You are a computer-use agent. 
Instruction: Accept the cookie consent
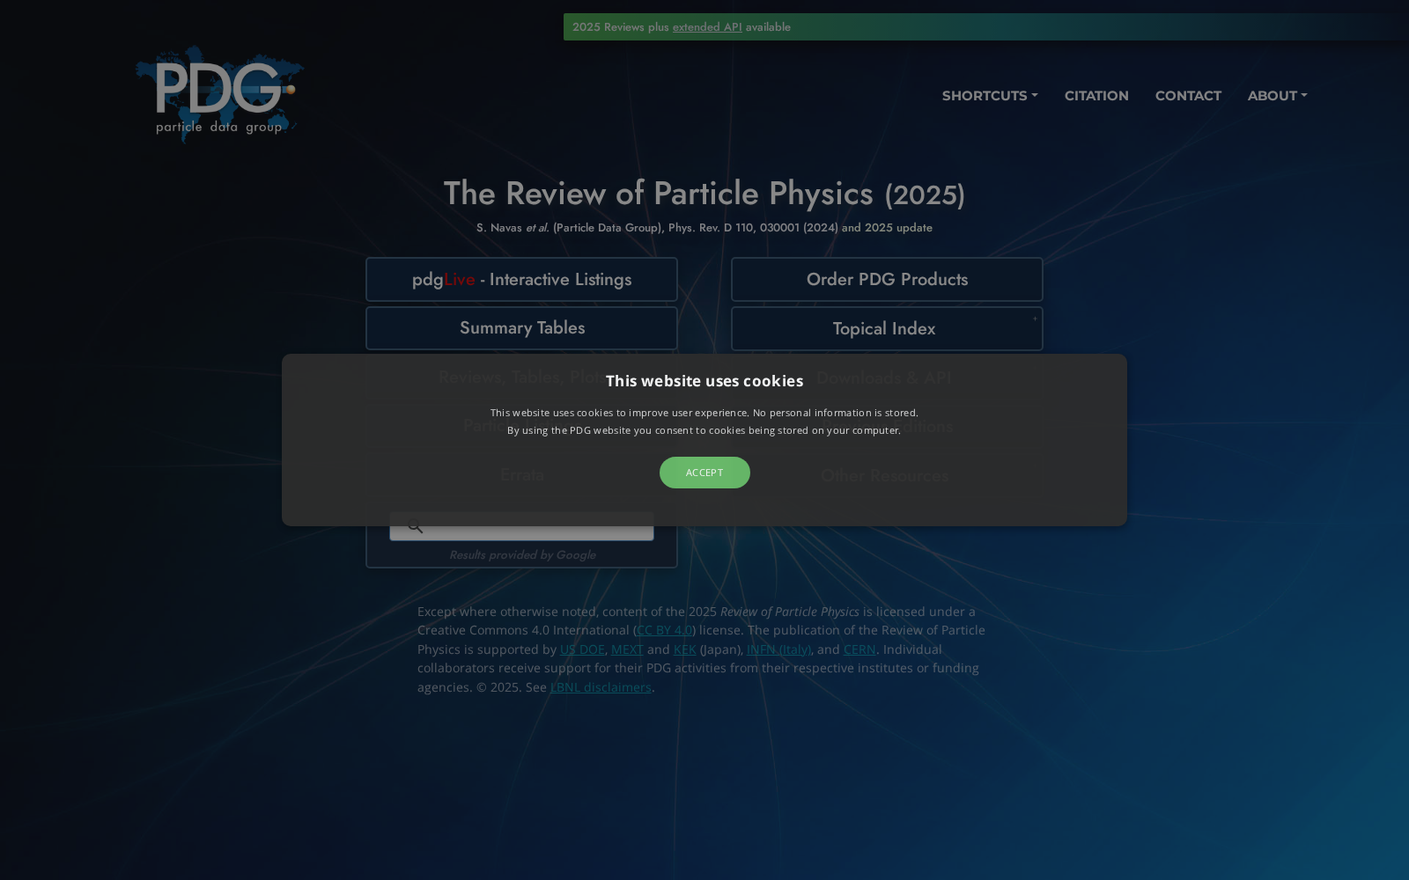[704, 473]
